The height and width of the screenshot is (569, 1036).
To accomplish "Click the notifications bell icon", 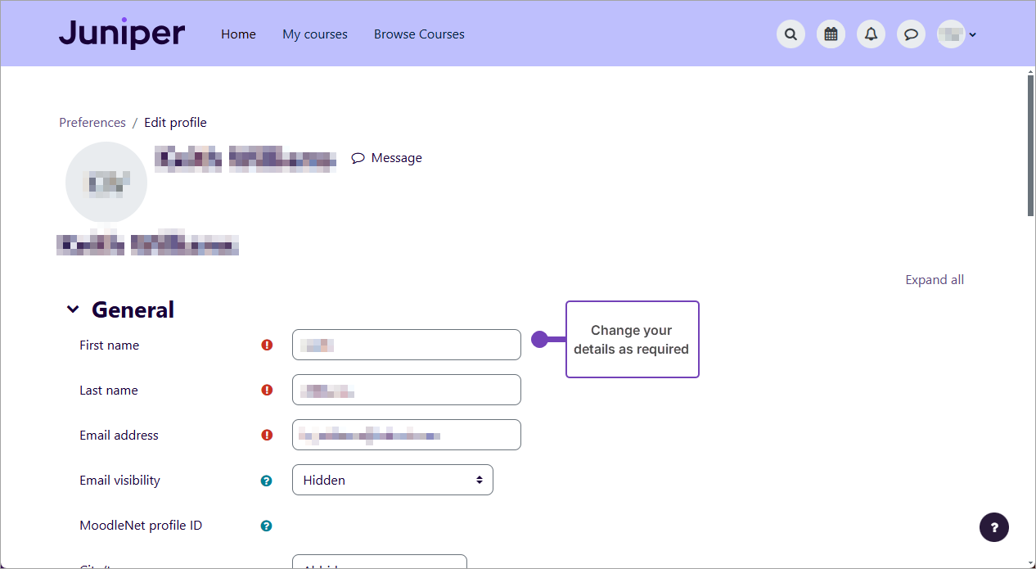I will [x=871, y=34].
